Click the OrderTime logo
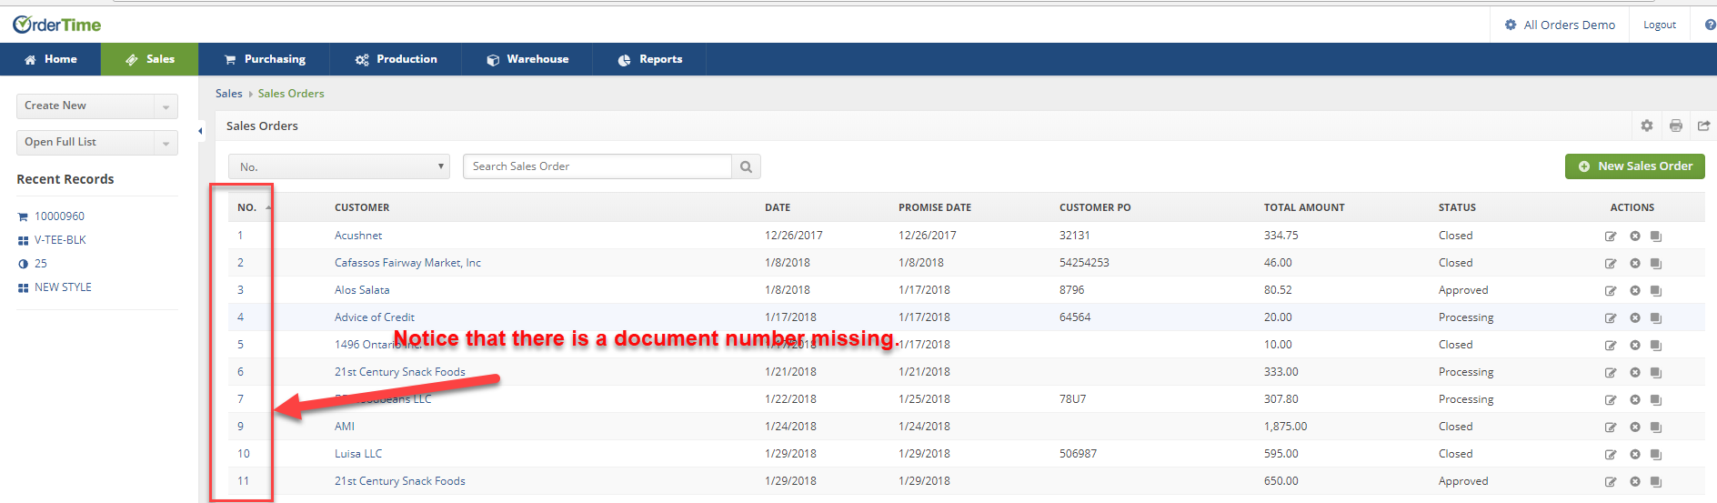The image size is (1717, 503). [57, 25]
